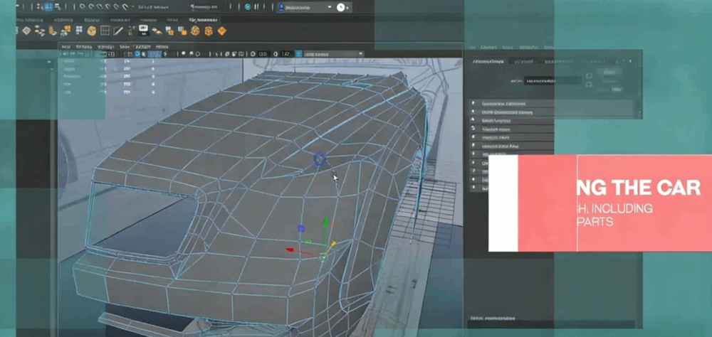
Task: Click the blue highlighted selection mode icon
Action: pos(49,7)
